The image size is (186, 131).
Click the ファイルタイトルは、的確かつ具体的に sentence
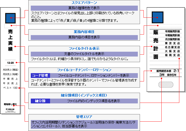coord(80,59)
